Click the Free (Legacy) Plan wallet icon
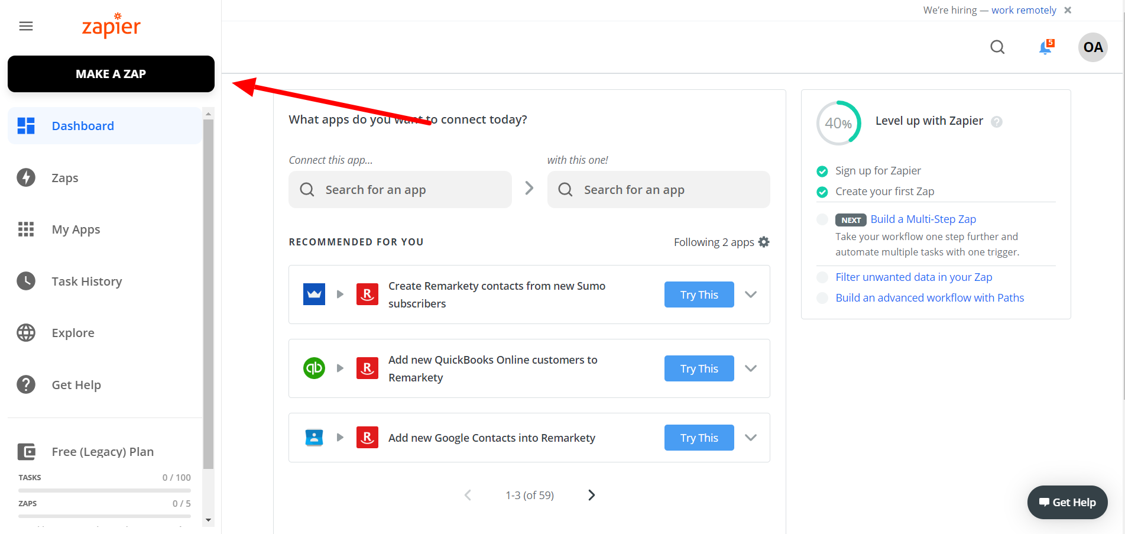 26,452
